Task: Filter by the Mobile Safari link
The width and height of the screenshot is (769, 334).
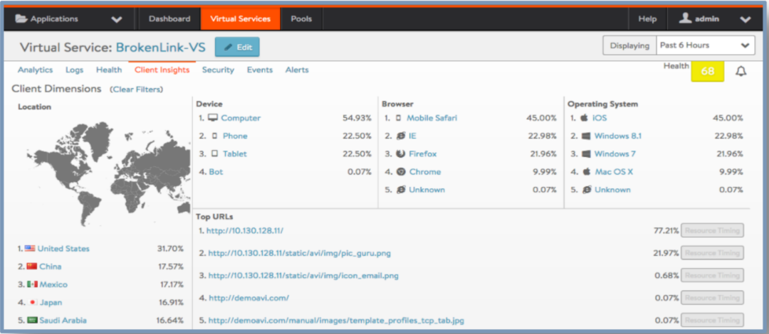Action: pyautogui.click(x=432, y=118)
